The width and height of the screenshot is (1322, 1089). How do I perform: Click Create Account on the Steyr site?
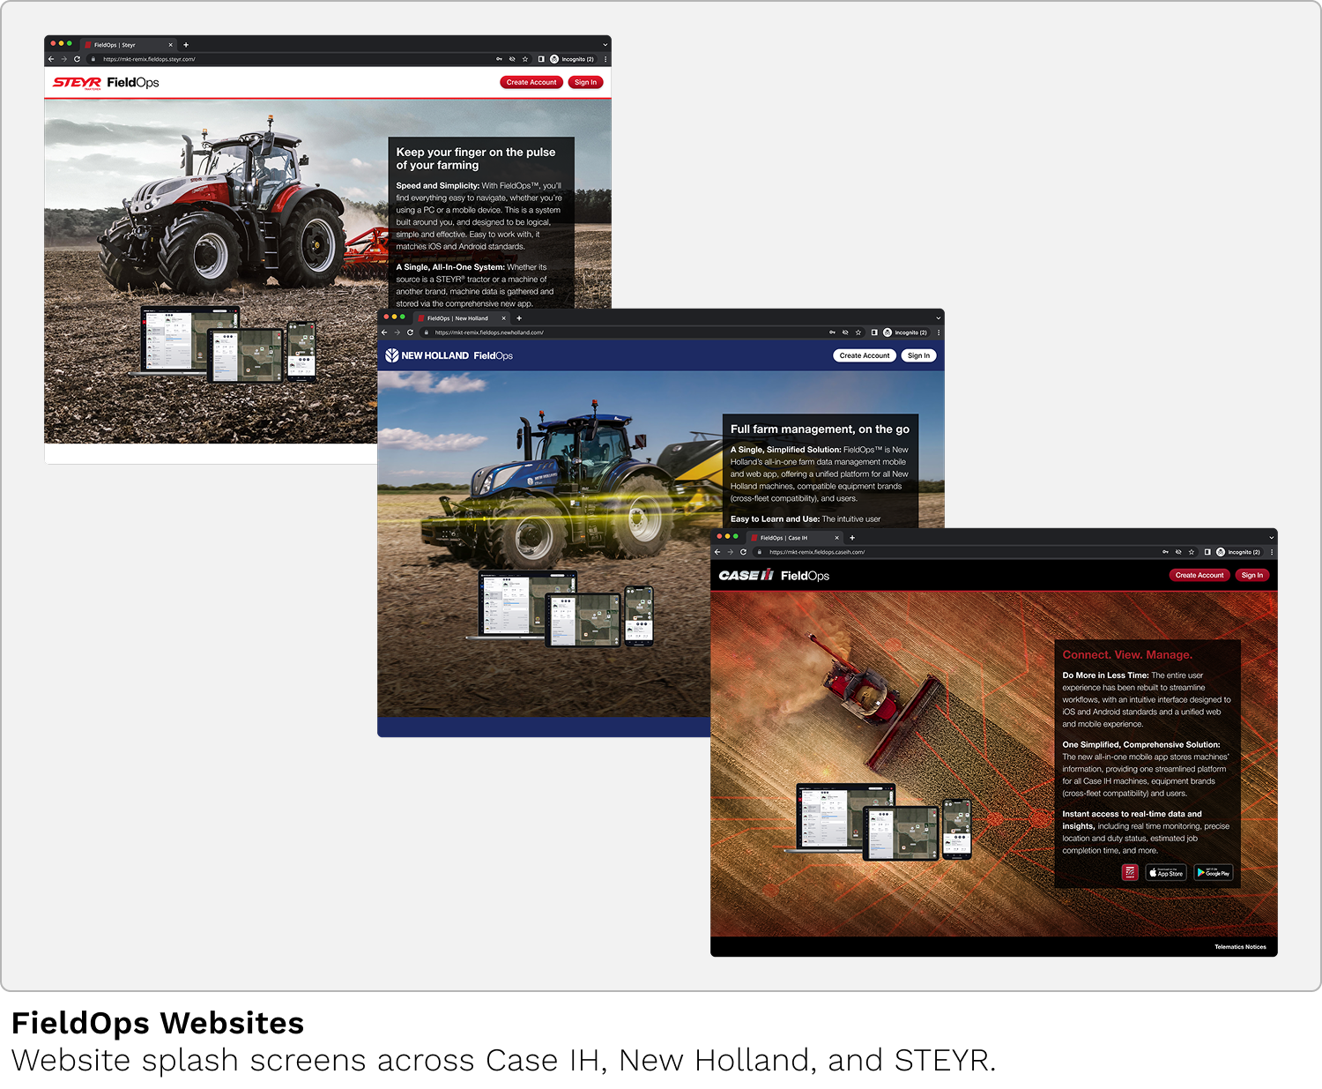point(531,82)
